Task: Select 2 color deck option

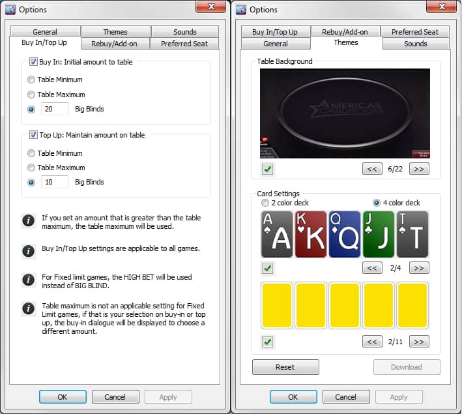Action: tap(265, 203)
